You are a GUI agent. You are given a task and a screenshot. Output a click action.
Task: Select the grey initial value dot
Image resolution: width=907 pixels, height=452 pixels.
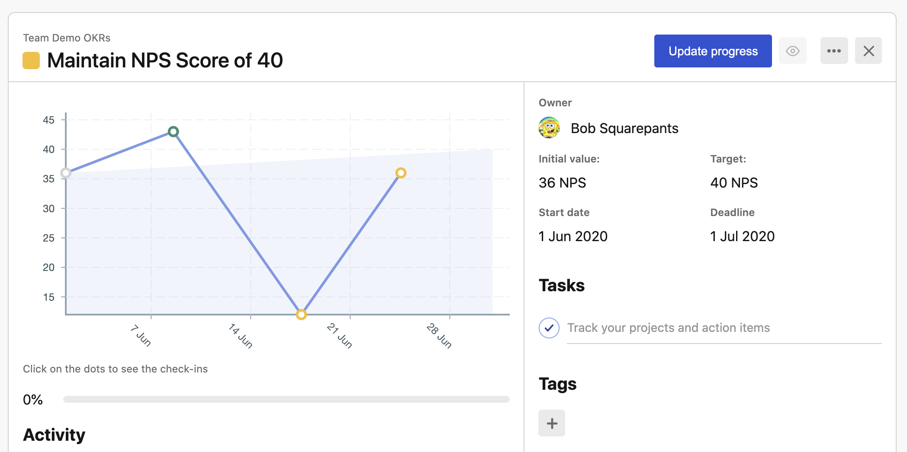(66, 173)
